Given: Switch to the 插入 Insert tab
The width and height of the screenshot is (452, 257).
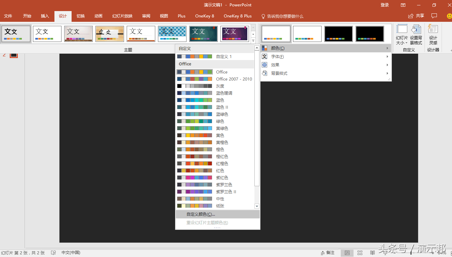Looking at the screenshot, I should 45,16.
